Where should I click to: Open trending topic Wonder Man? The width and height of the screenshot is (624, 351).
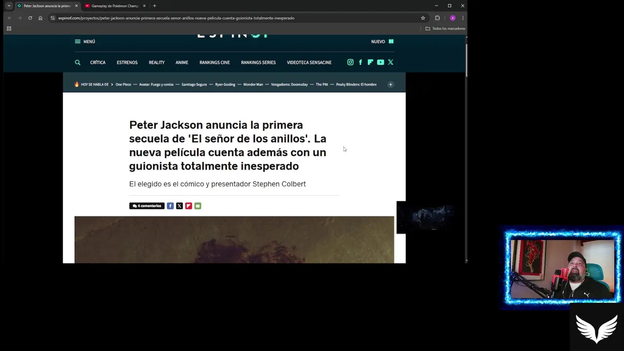(253, 84)
